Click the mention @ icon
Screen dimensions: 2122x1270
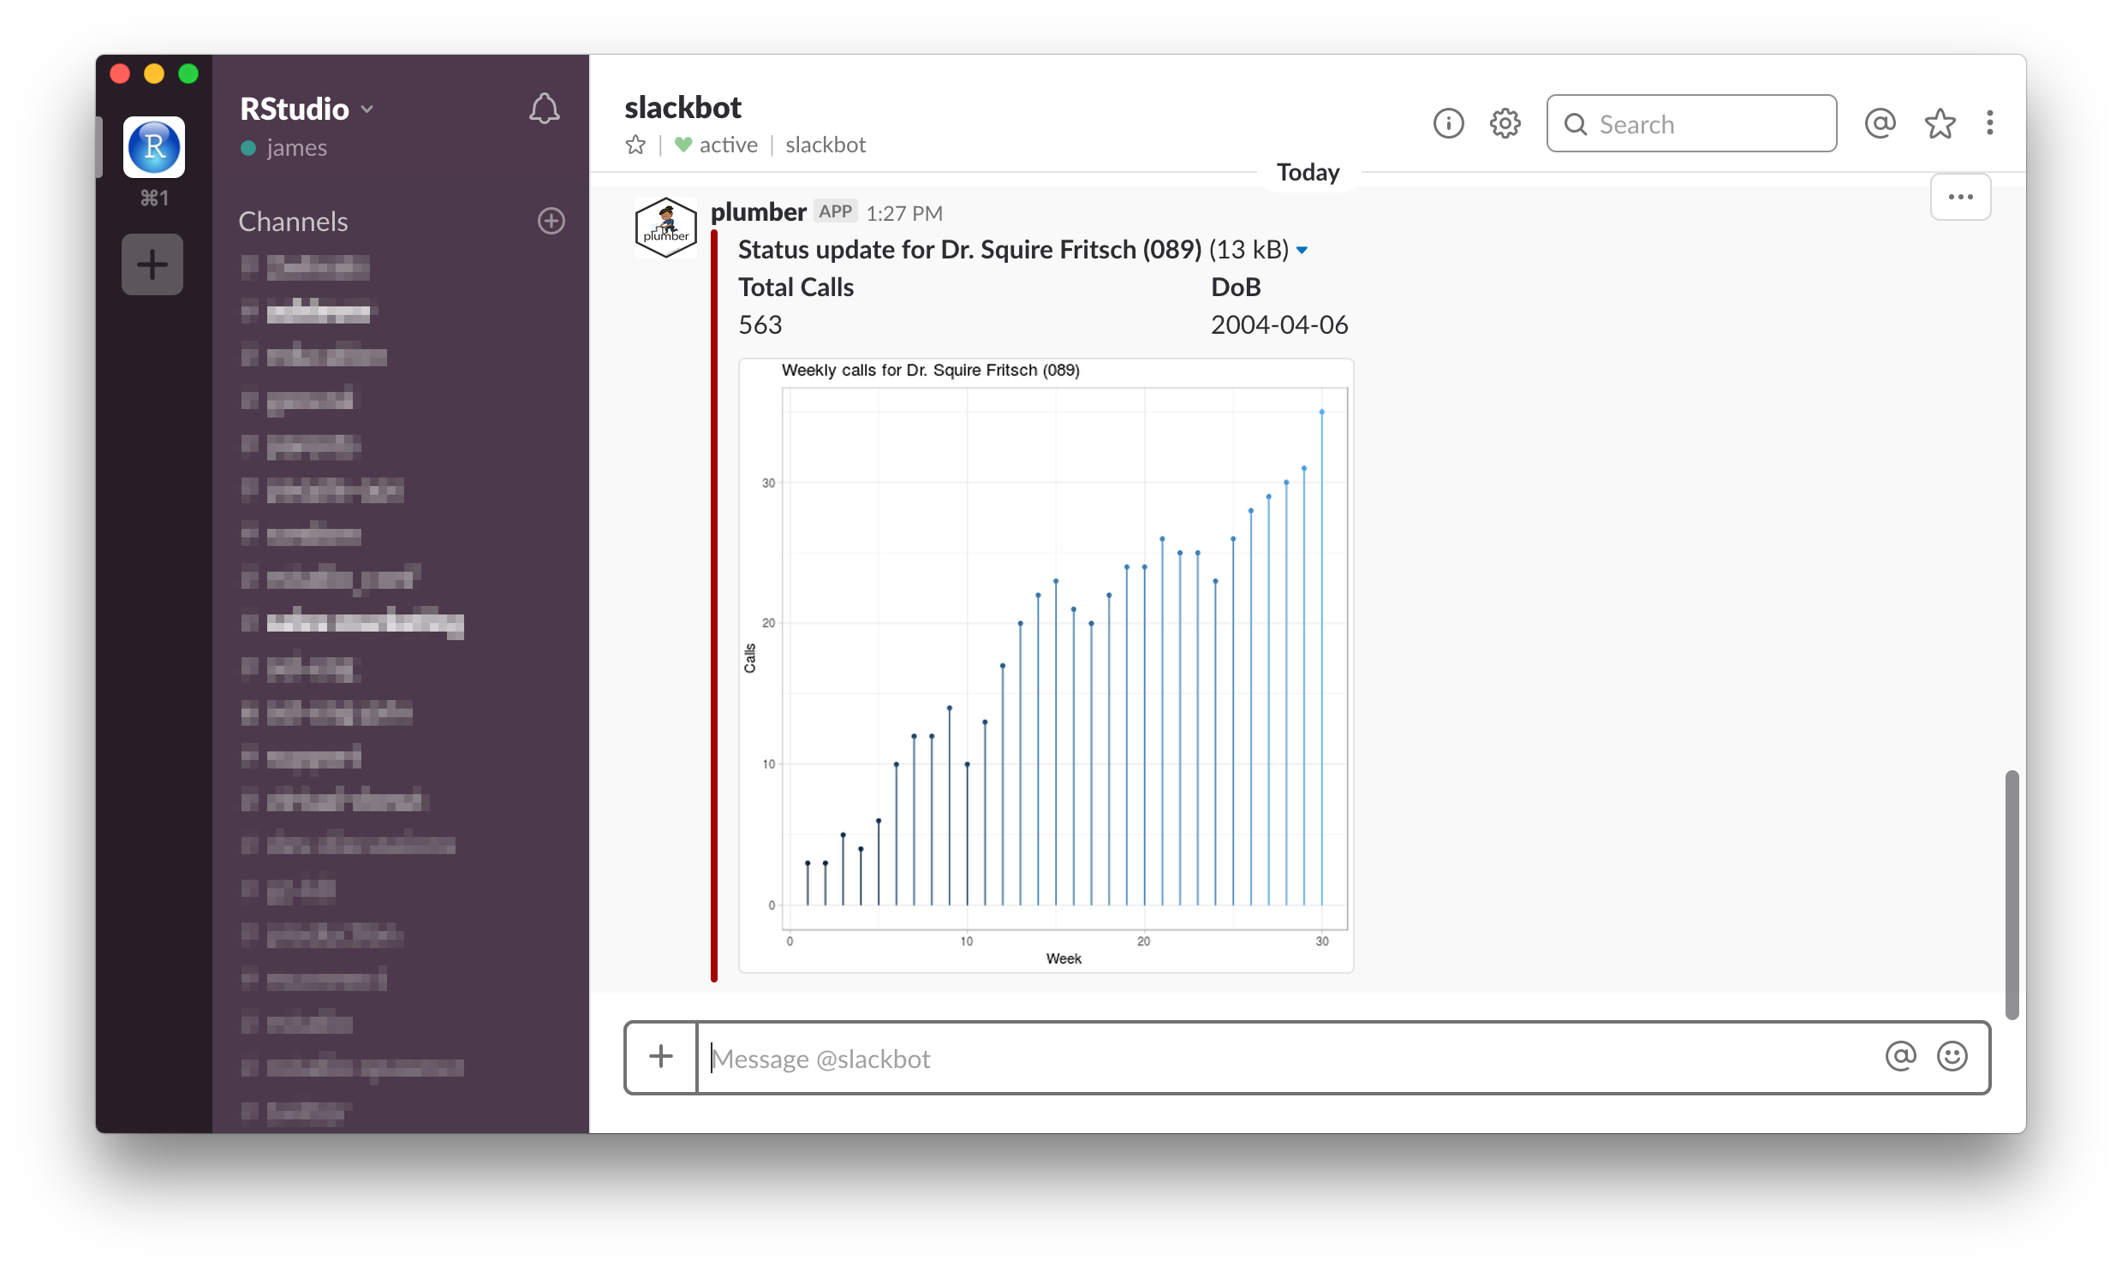1881,124
